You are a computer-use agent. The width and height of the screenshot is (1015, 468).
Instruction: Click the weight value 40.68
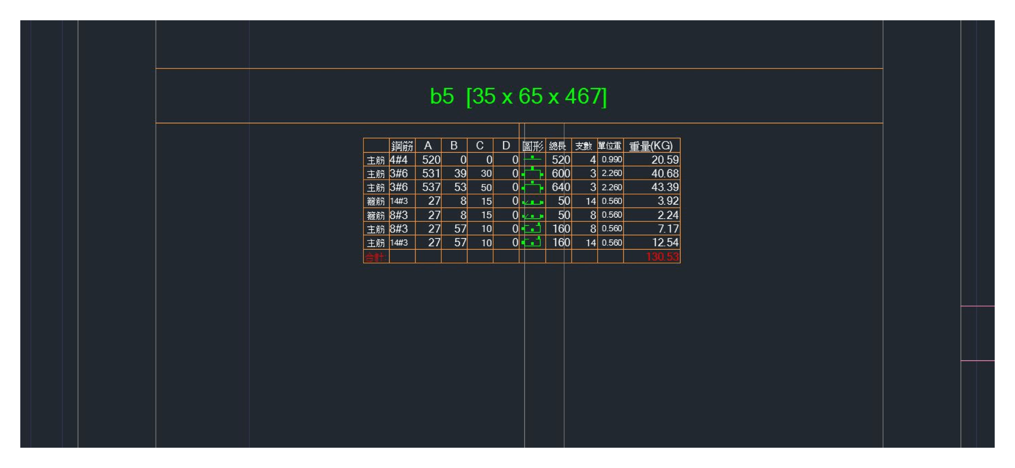665,173
